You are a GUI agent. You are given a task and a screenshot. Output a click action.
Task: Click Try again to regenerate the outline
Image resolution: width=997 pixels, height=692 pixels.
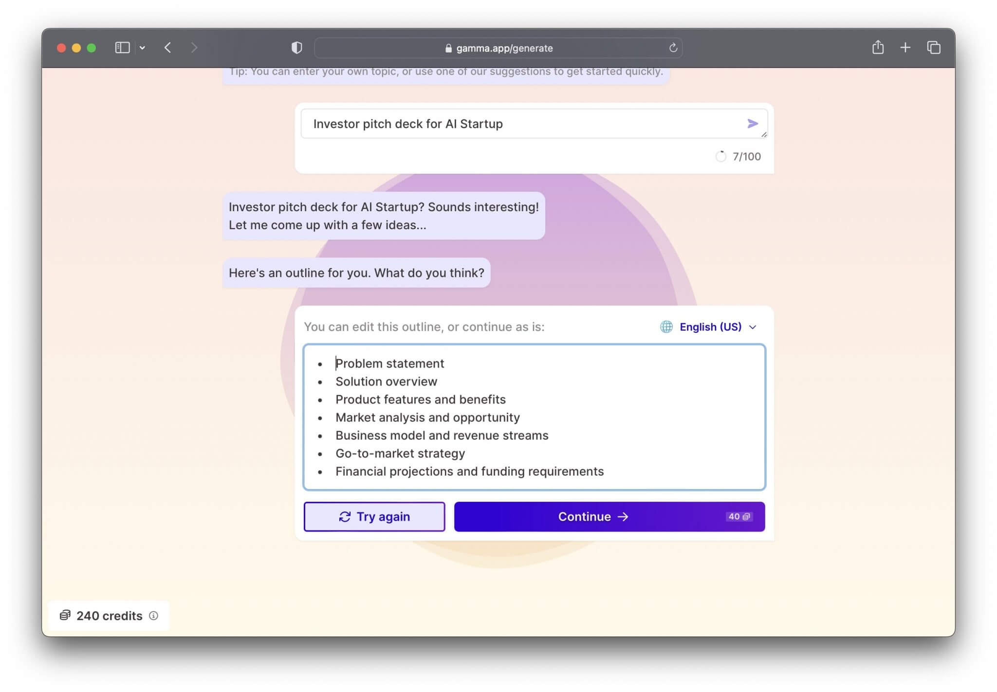(374, 516)
